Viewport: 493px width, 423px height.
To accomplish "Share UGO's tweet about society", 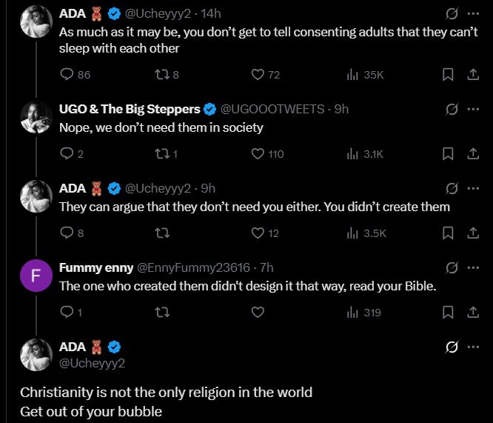I will 472,154.
